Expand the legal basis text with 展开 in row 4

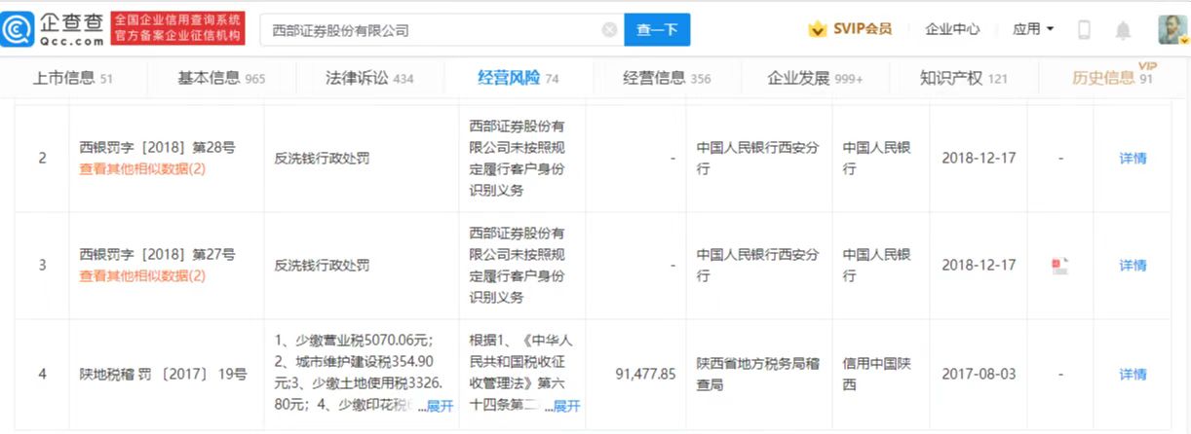567,406
